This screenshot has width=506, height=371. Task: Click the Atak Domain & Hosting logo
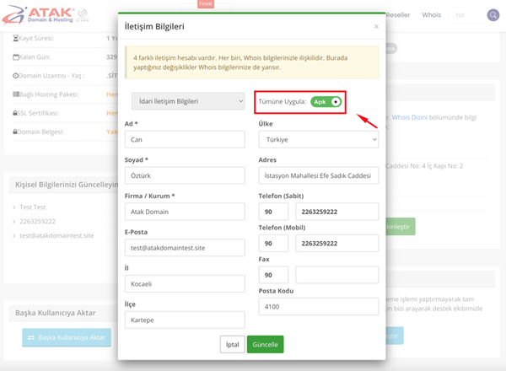point(46,15)
